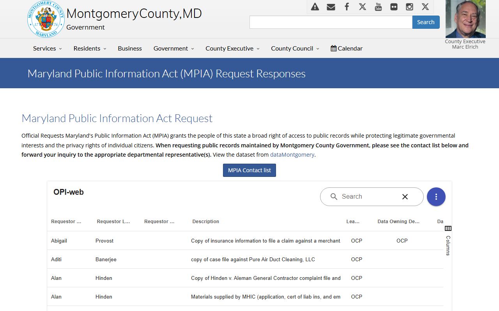Screen dimensions: 499x311
Task: Expand the County Council dropdown menu
Action: (295, 48)
